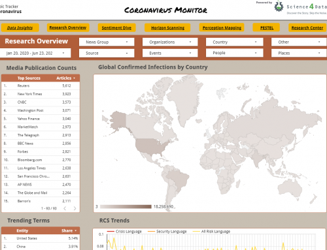The image size is (327, 250).
Task: Click Australia on the world map
Action: click(x=290, y=187)
